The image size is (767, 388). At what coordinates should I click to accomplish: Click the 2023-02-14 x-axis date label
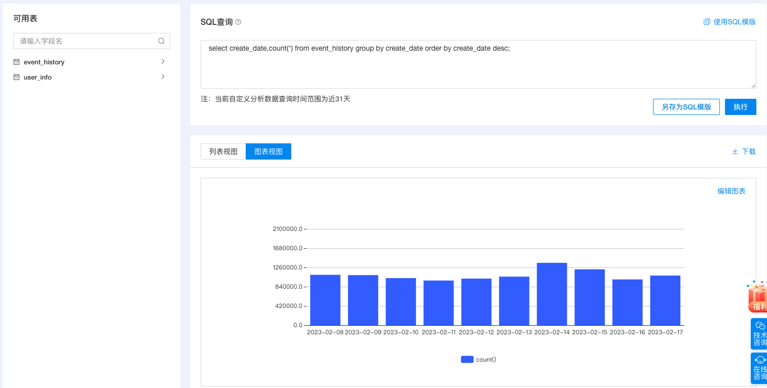552,332
